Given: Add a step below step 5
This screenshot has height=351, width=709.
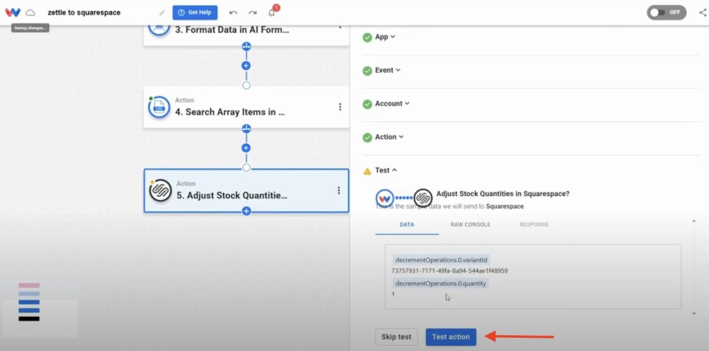Looking at the screenshot, I should click(246, 210).
